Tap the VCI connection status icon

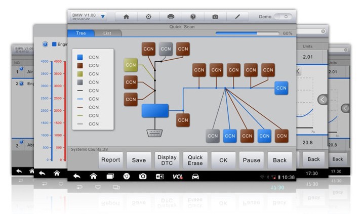[x=177, y=177]
